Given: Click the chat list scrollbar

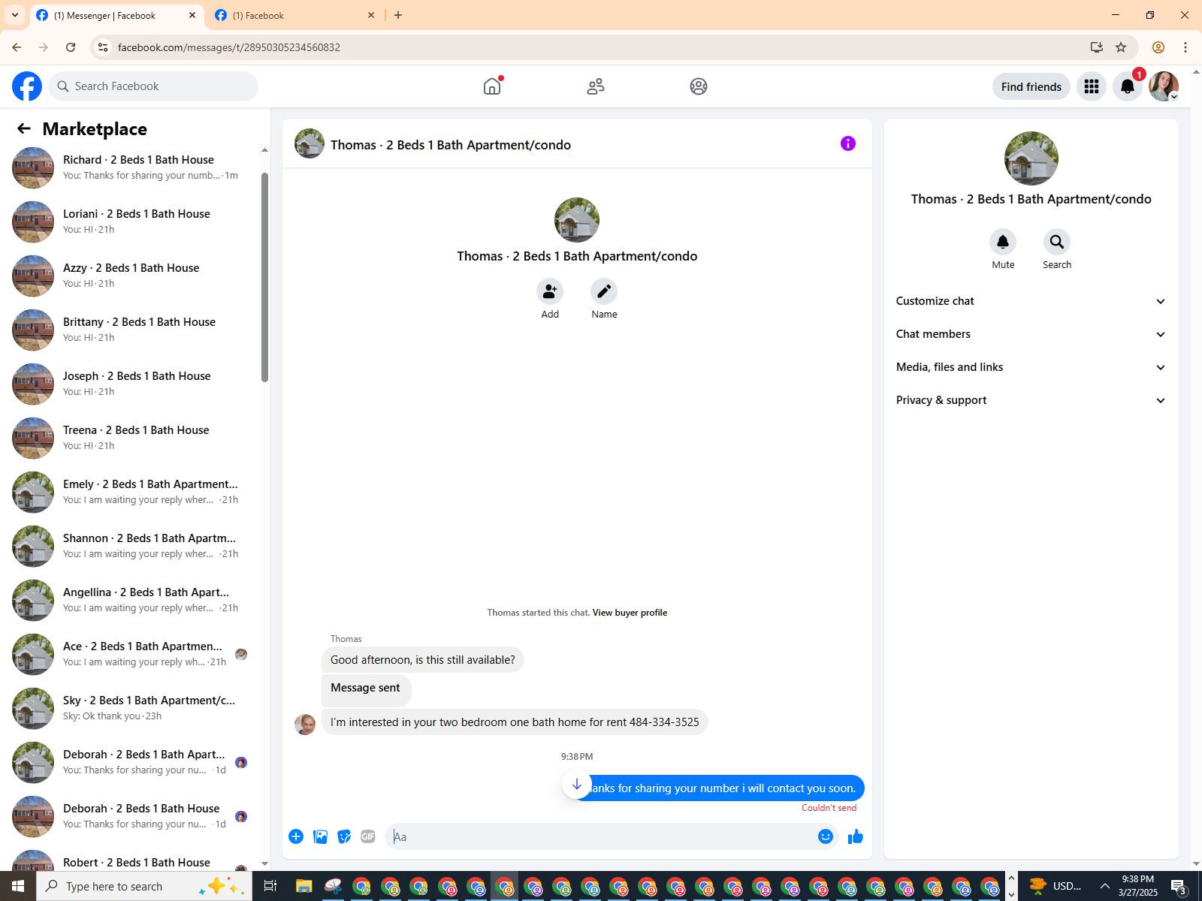Looking at the screenshot, I should 264,277.
